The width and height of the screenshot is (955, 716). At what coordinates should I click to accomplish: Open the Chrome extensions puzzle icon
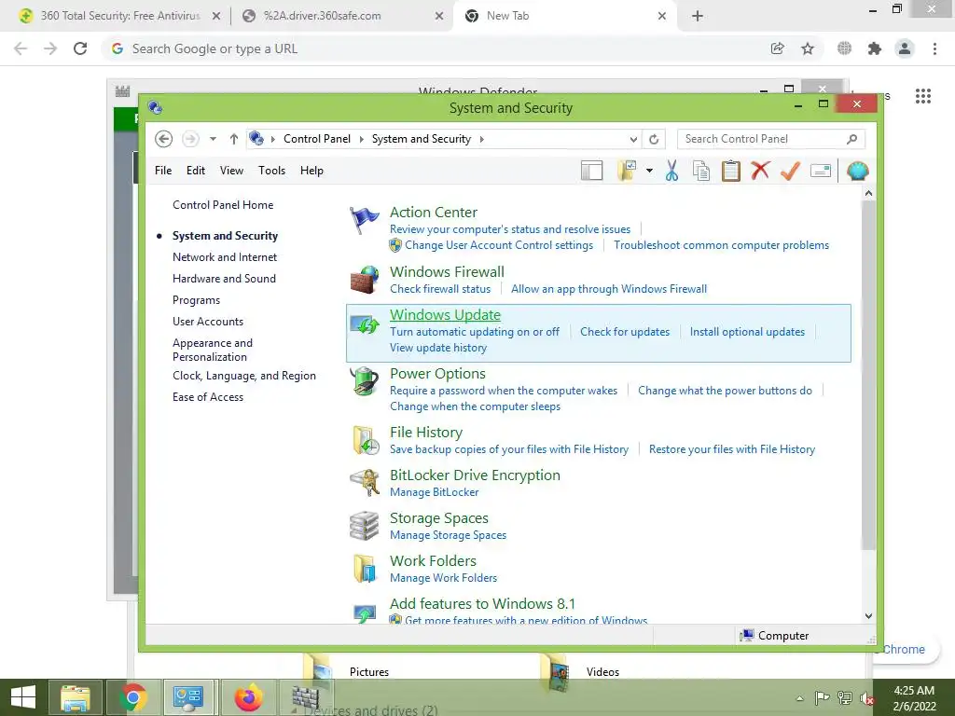point(875,48)
